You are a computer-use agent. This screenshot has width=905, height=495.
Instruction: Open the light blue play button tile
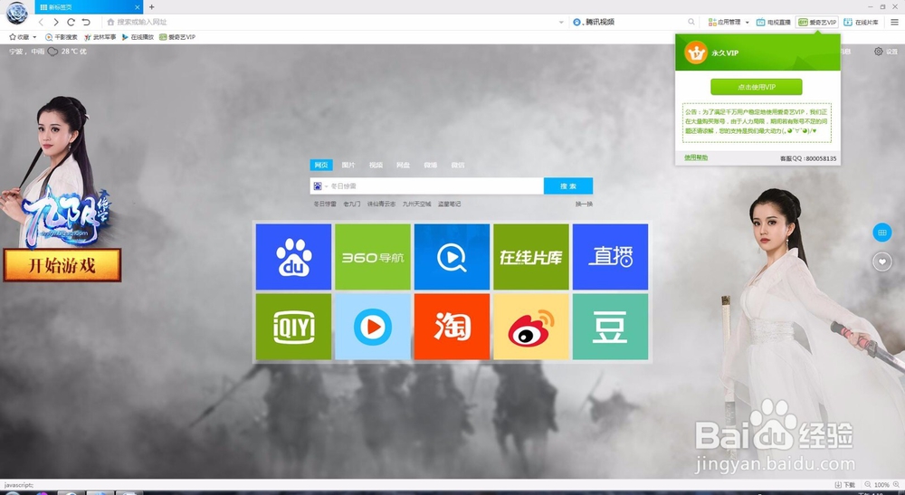[373, 327]
